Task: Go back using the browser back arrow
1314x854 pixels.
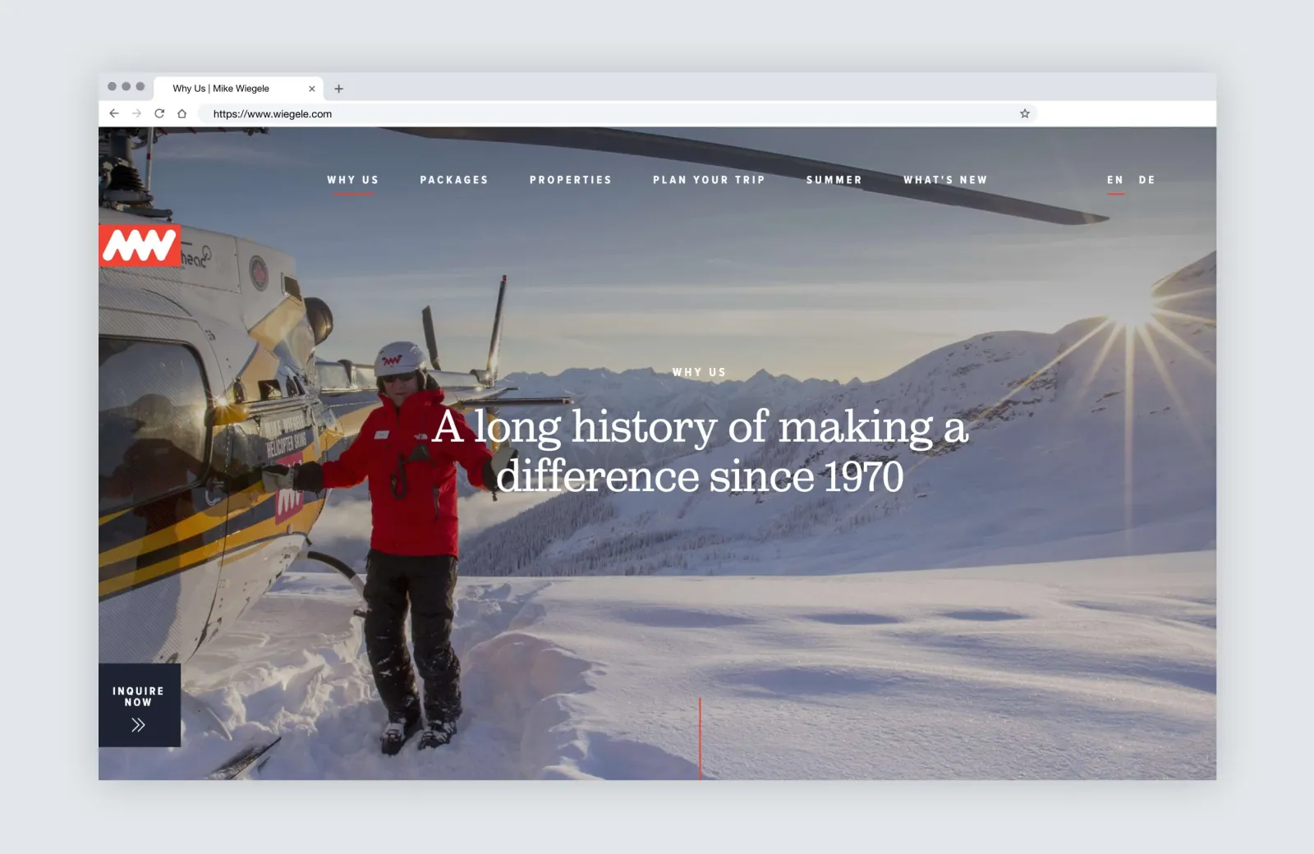Action: [x=114, y=113]
